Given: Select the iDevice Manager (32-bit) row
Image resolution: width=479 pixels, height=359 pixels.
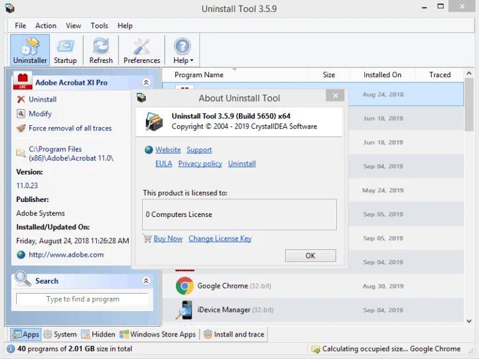Looking at the screenshot, I should [x=313, y=310].
